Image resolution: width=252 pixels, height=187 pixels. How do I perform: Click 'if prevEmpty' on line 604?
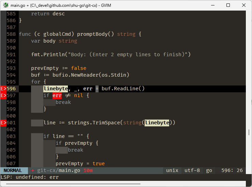point(74,143)
